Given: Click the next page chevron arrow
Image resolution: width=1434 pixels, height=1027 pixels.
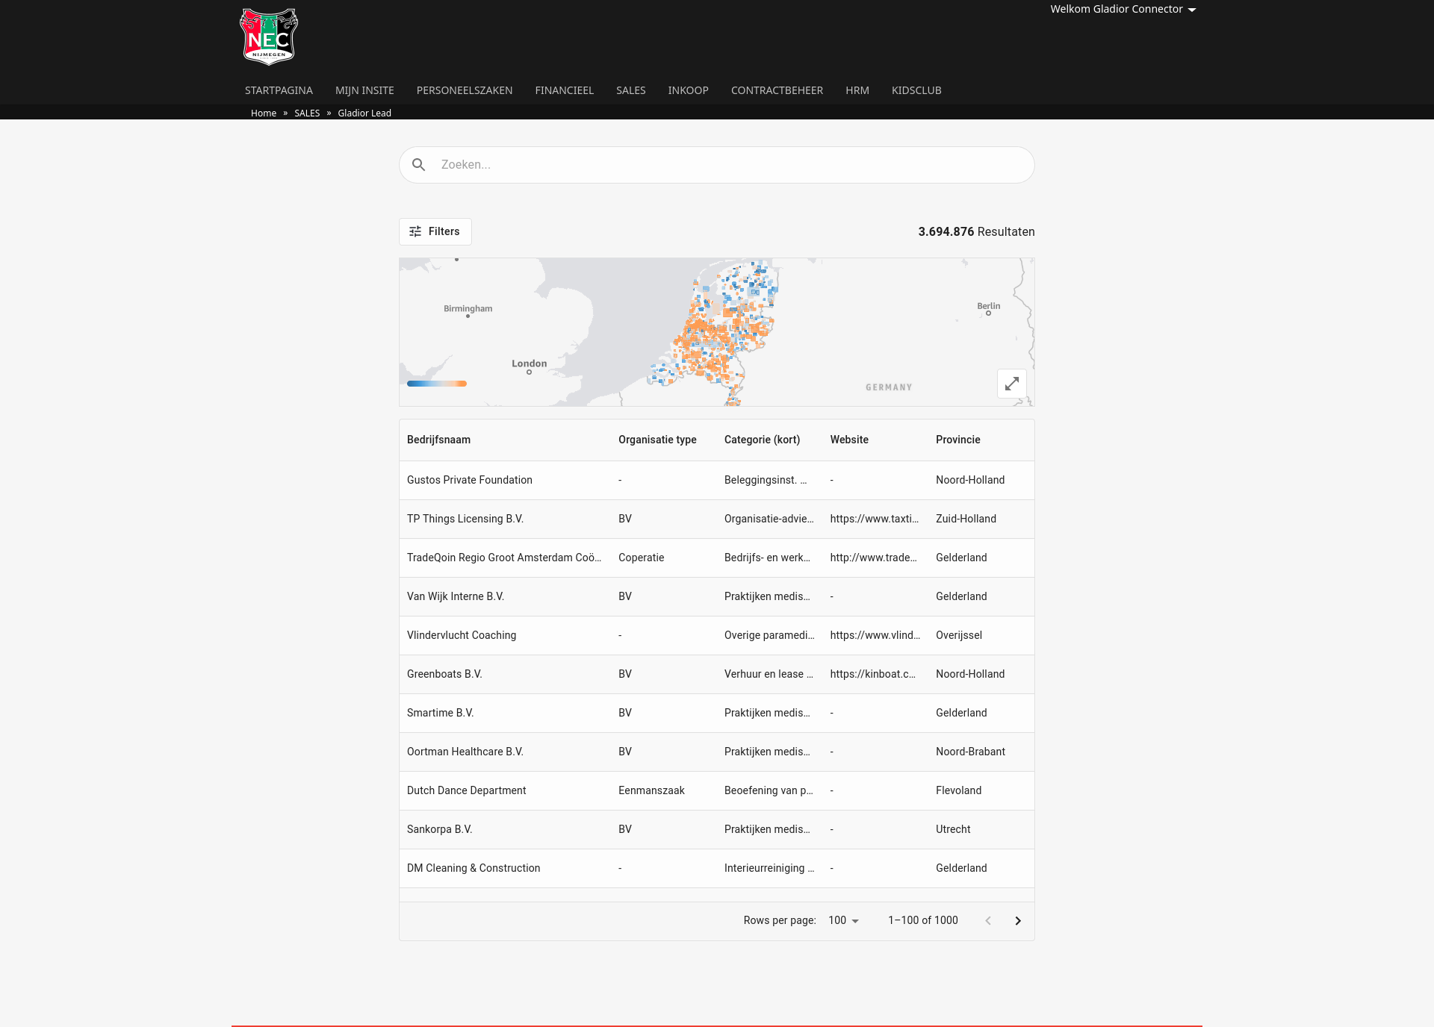Looking at the screenshot, I should (1017, 920).
